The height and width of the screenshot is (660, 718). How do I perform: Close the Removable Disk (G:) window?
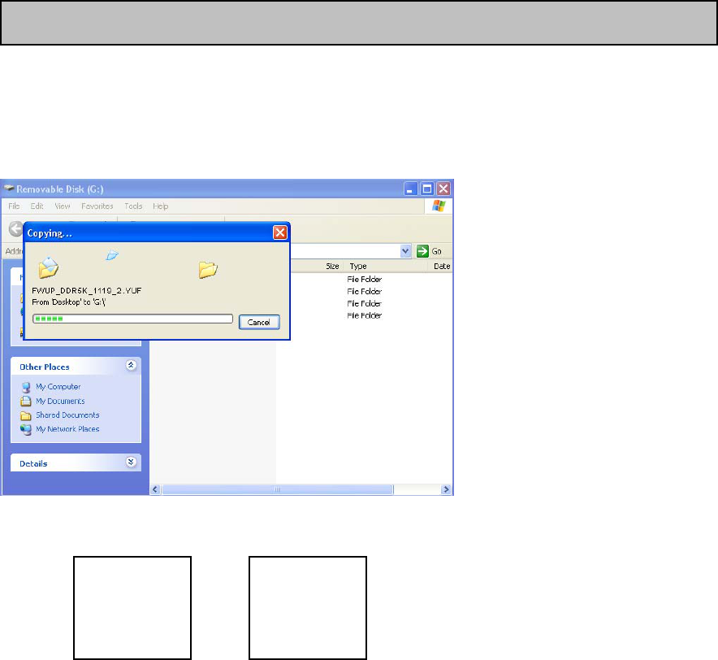pos(443,189)
